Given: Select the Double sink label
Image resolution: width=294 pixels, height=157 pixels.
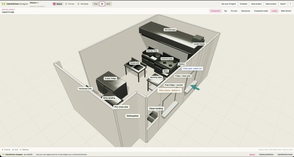Looking at the screenshot, I should [x=135, y=63].
